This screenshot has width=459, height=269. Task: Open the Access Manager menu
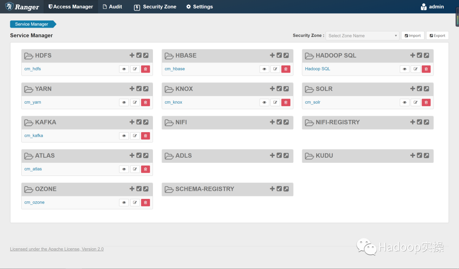tap(71, 7)
